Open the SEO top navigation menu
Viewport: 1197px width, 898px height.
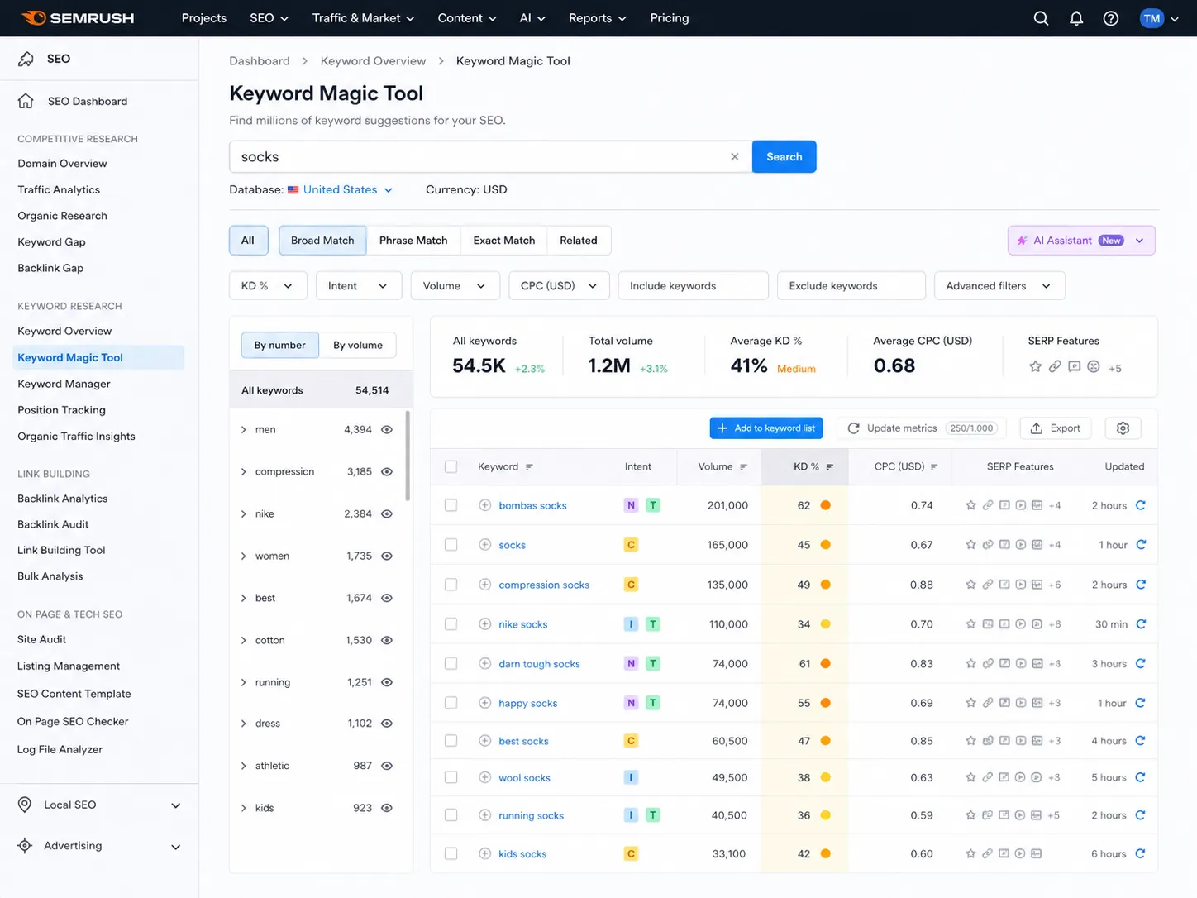pos(269,18)
